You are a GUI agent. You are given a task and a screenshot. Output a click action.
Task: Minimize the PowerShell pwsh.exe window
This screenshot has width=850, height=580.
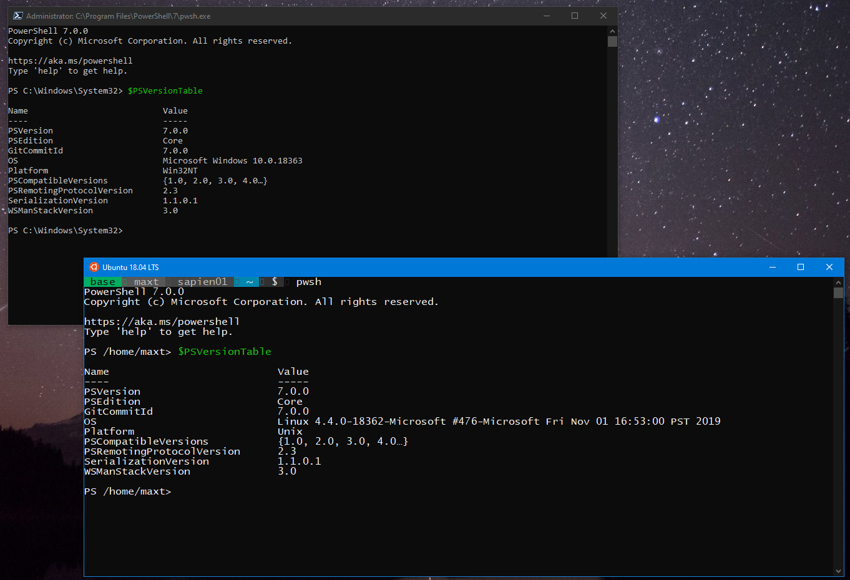pos(547,16)
